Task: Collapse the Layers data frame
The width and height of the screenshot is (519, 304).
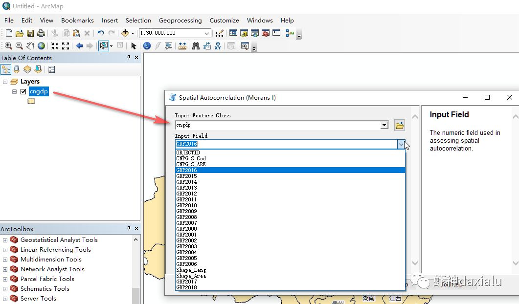Action: coord(5,82)
